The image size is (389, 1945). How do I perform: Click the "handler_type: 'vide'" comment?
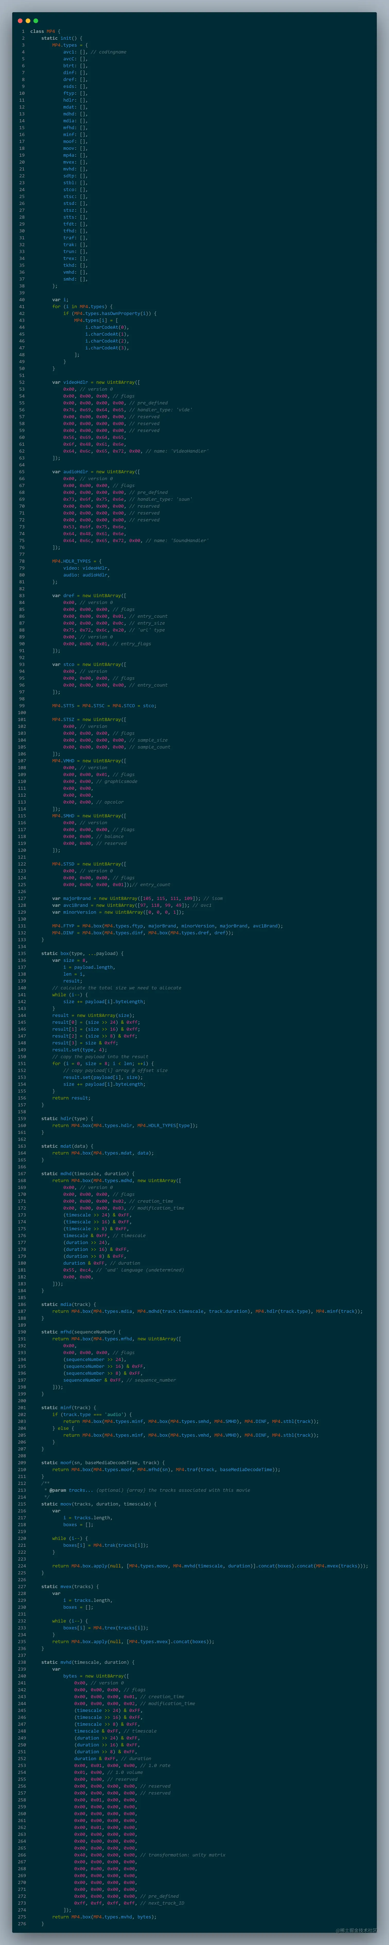click(x=161, y=410)
